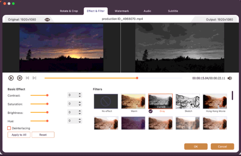This screenshot has height=156, width=241.
Task: Click the Reset button
Action: pyautogui.click(x=43, y=135)
